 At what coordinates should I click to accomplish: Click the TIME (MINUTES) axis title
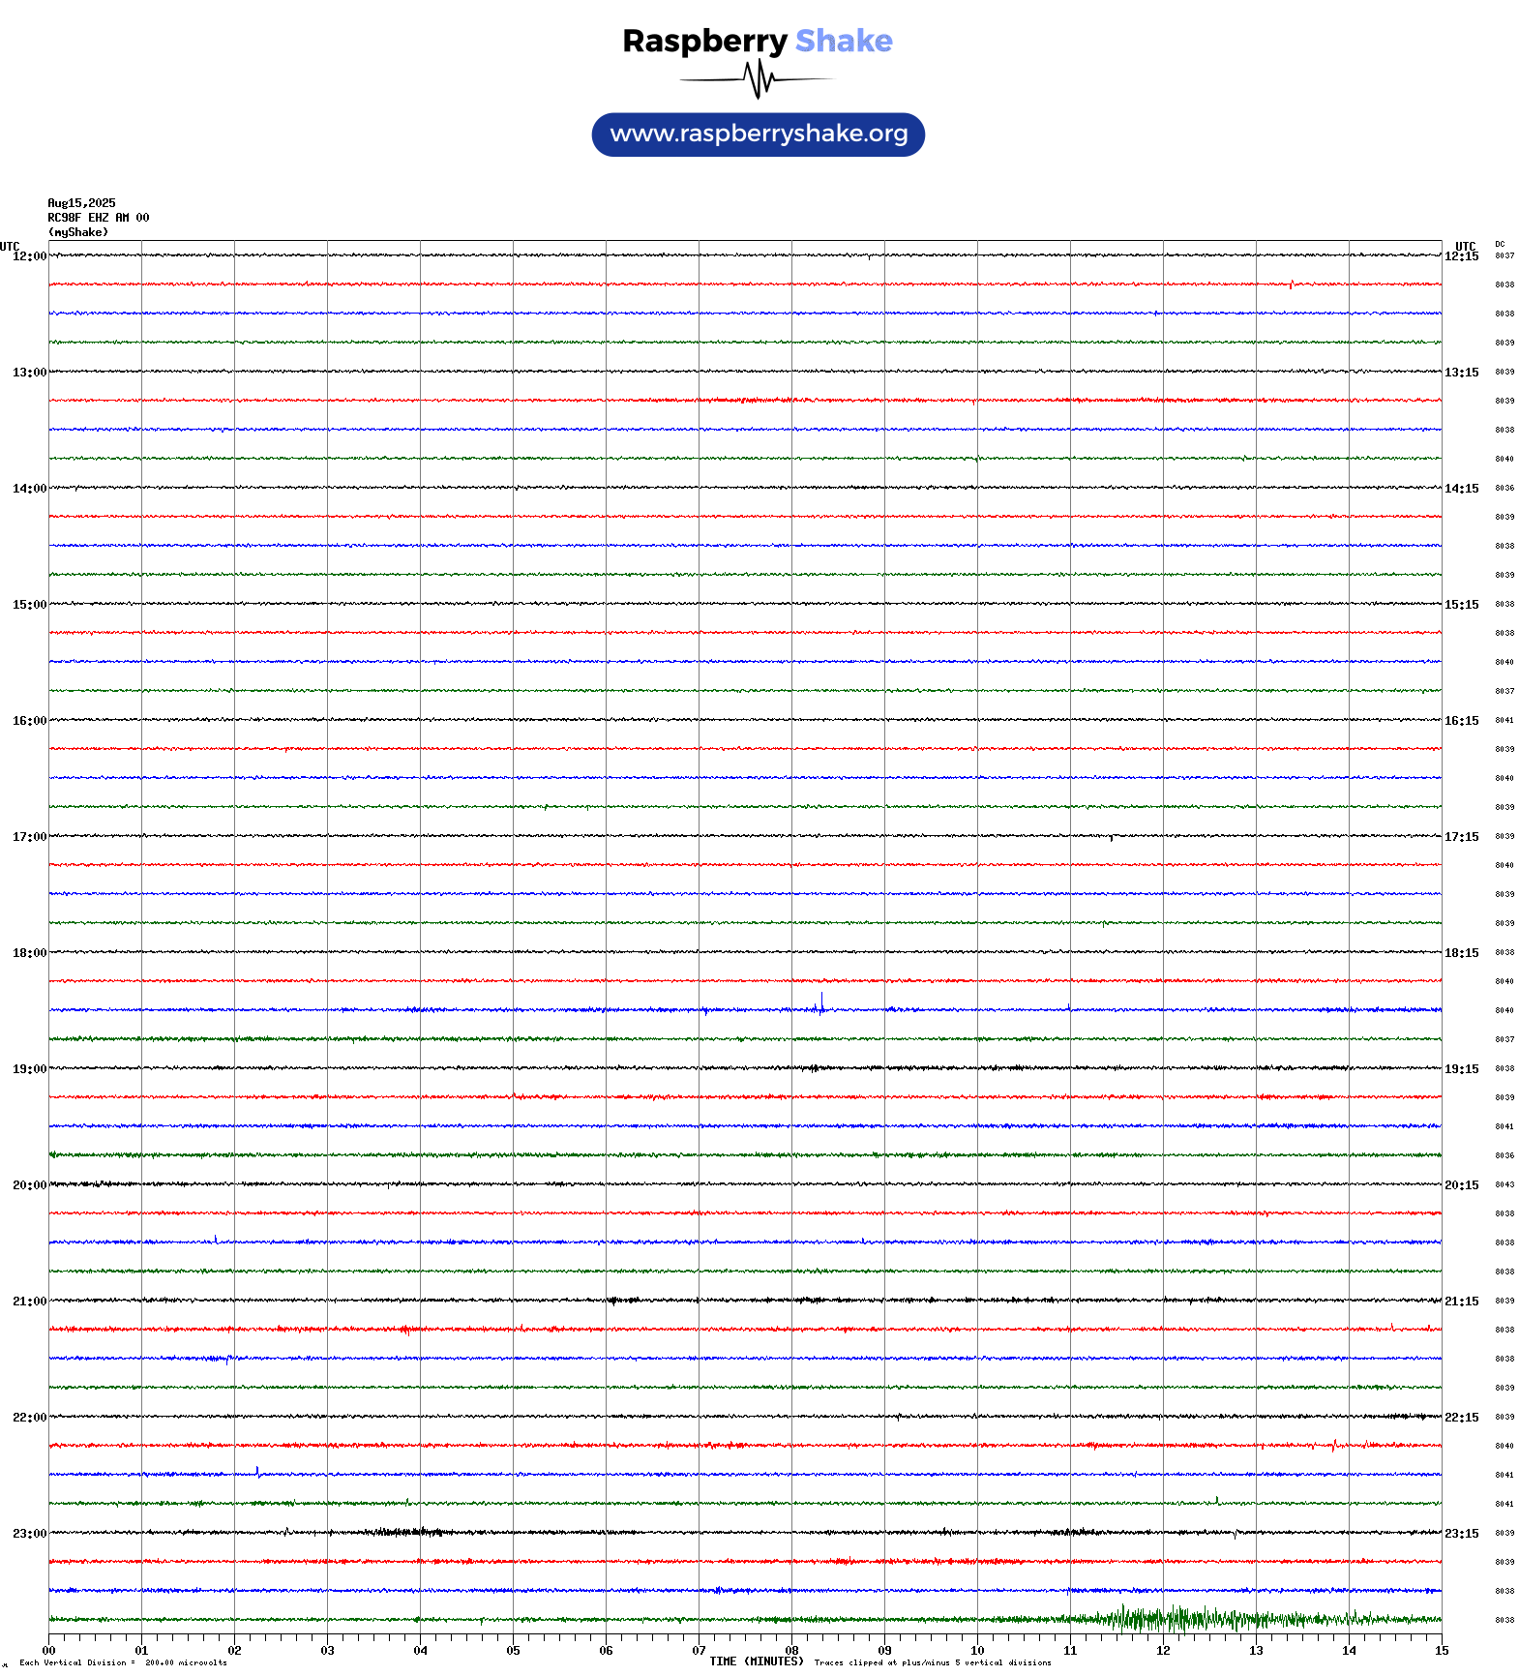point(757,1661)
